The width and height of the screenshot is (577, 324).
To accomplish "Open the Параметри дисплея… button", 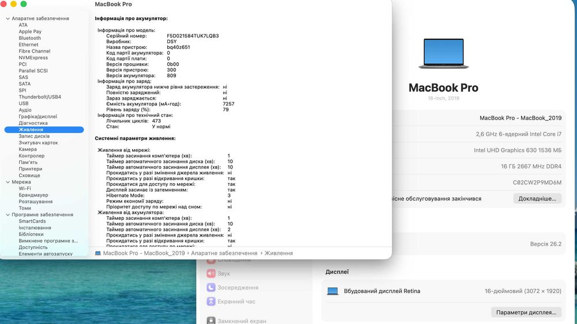I will coord(526,312).
